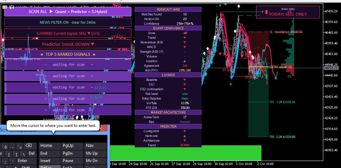Click the current price tag 44789.75 on axis

pos(331,68)
